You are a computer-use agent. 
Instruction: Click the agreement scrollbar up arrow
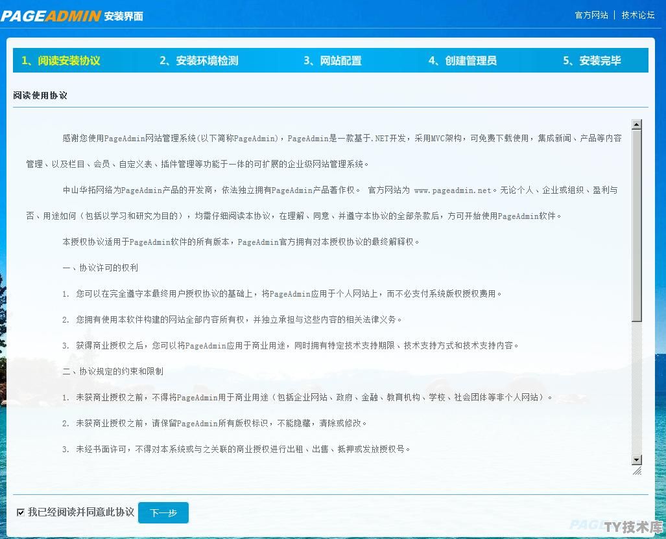pyautogui.click(x=636, y=124)
